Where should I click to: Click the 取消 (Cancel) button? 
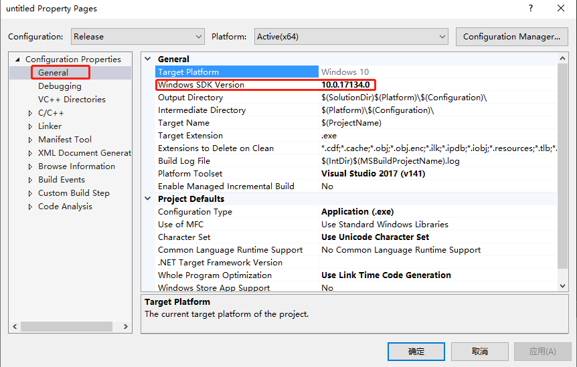pos(479,352)
